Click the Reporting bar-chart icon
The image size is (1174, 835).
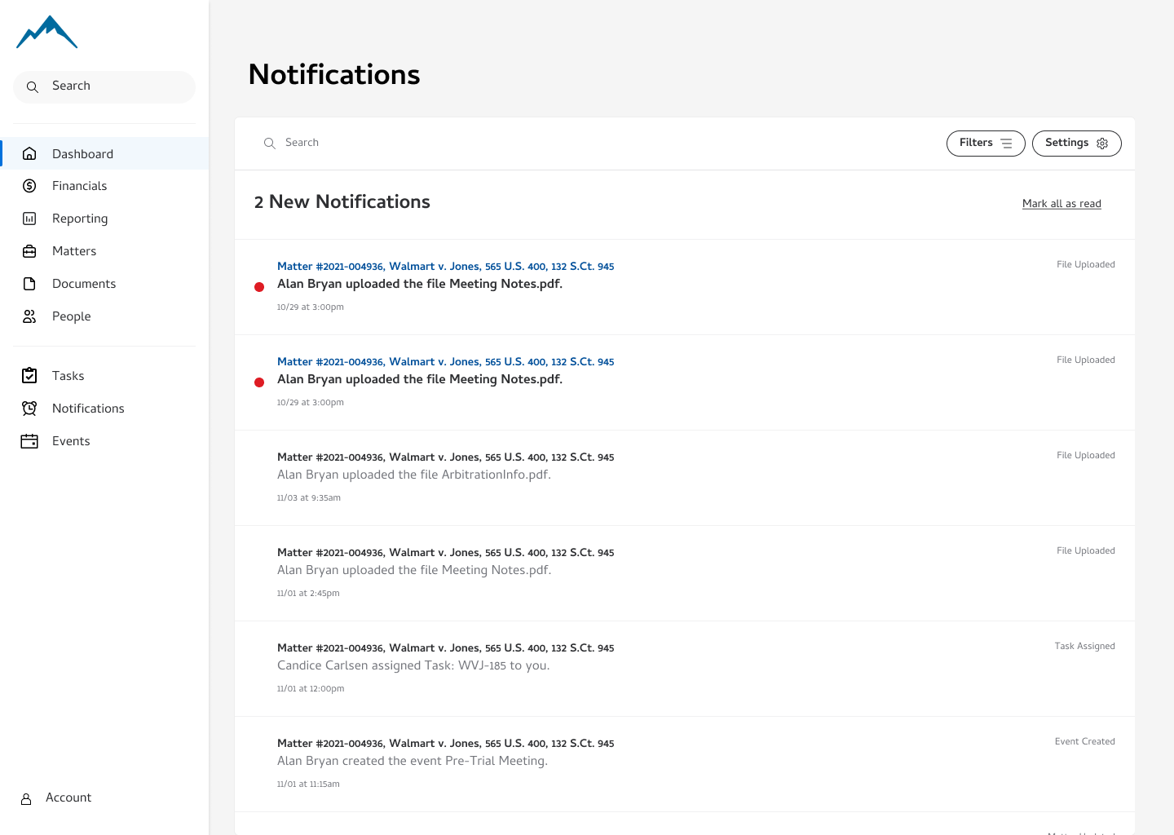click(29, 218)
